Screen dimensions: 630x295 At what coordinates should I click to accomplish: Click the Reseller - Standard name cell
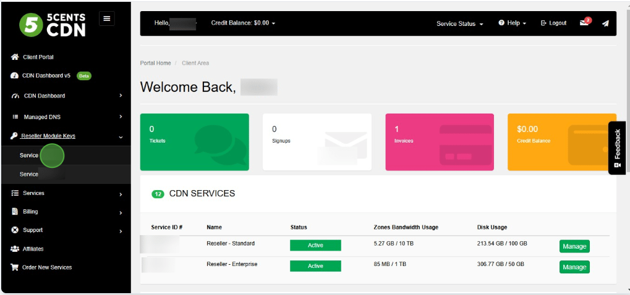pyautogui.click(x=231, y=243)
